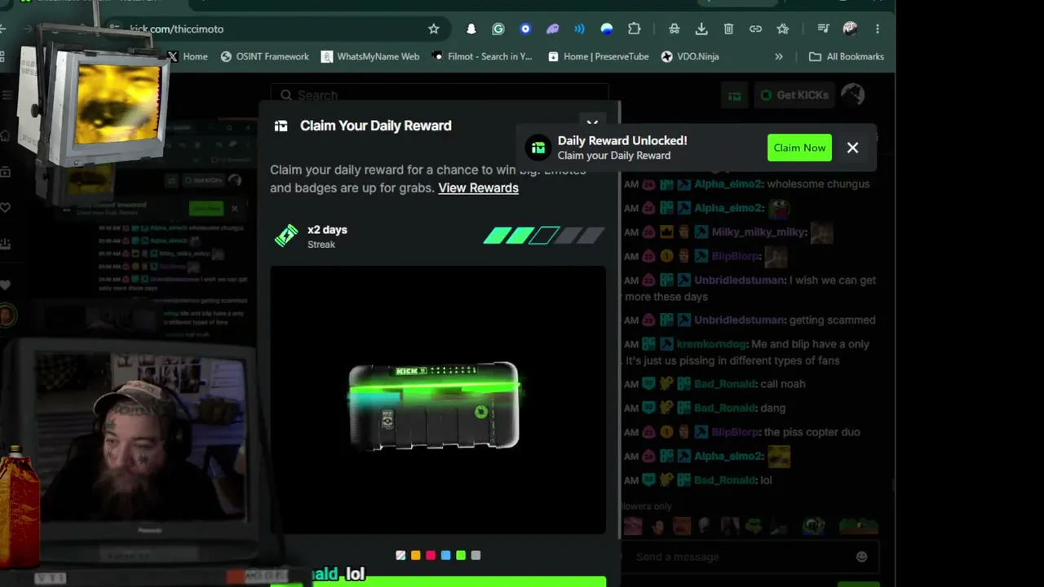Click Bad_Ronald on the call noah message
1044x587 pixels.
724,384
